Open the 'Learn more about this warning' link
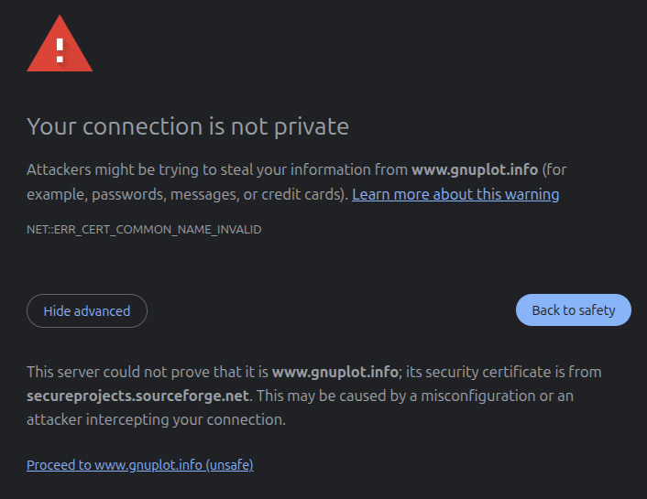 (x=455, y=194)
